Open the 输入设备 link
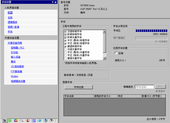170x123 pixels. point(16,57)
